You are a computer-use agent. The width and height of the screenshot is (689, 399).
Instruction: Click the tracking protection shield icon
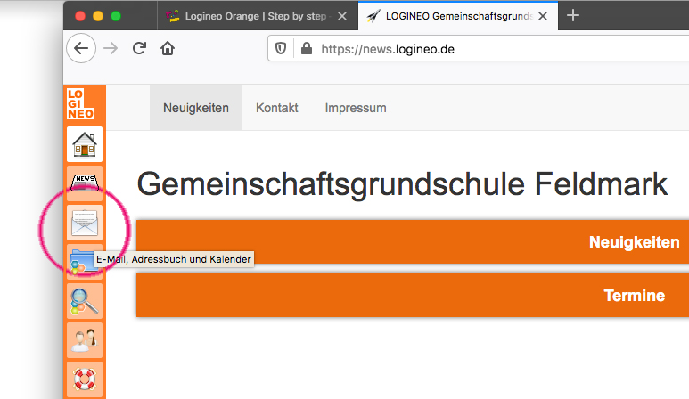coord(281,49)
